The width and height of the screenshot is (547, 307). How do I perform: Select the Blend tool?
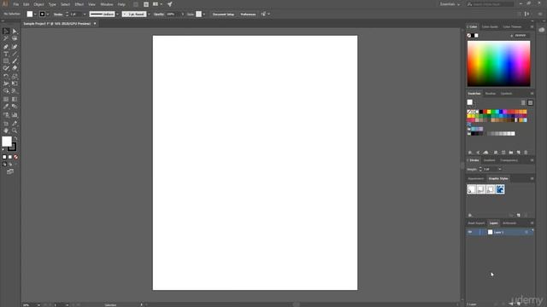15,107
